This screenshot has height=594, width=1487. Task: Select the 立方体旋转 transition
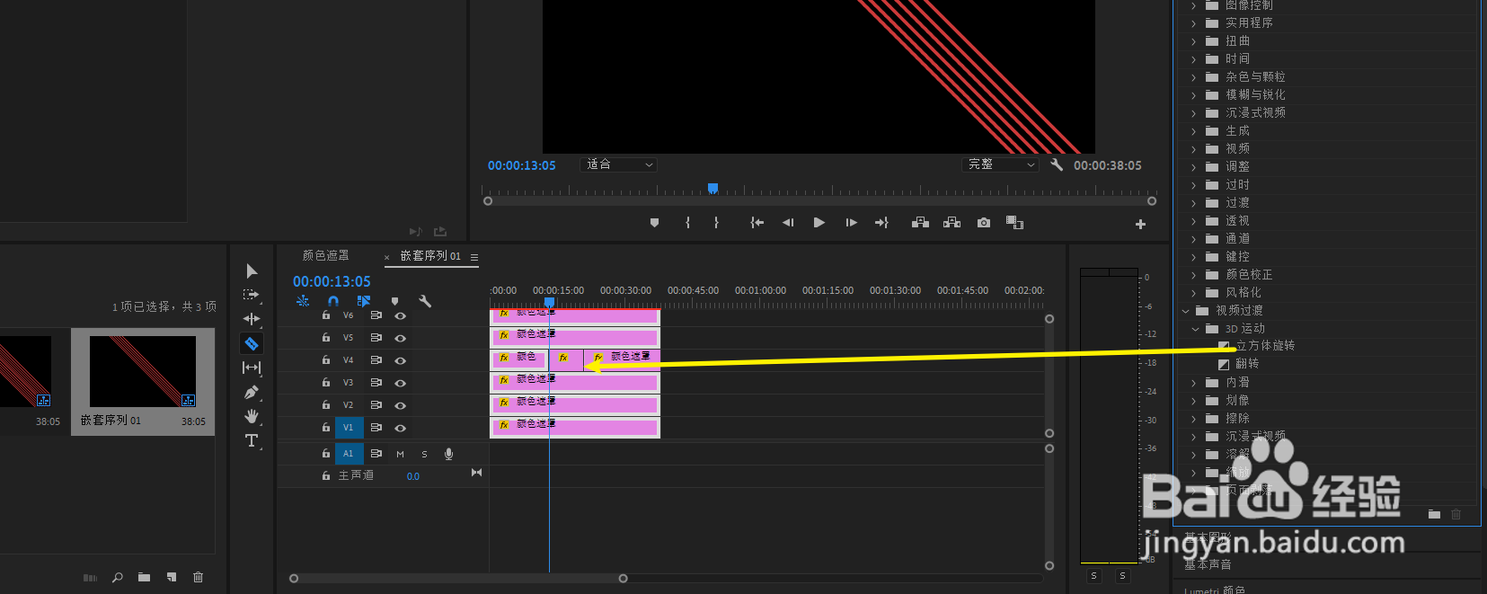tap(1265, 346)
